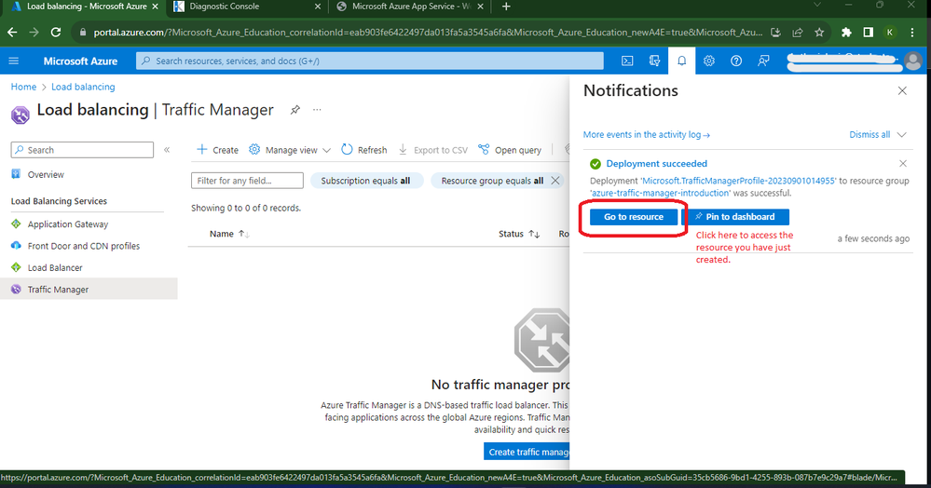This screenshot has width=931, height=488.
Task: Go to Home breadcrumb
Action: click(x=23, y=87)
